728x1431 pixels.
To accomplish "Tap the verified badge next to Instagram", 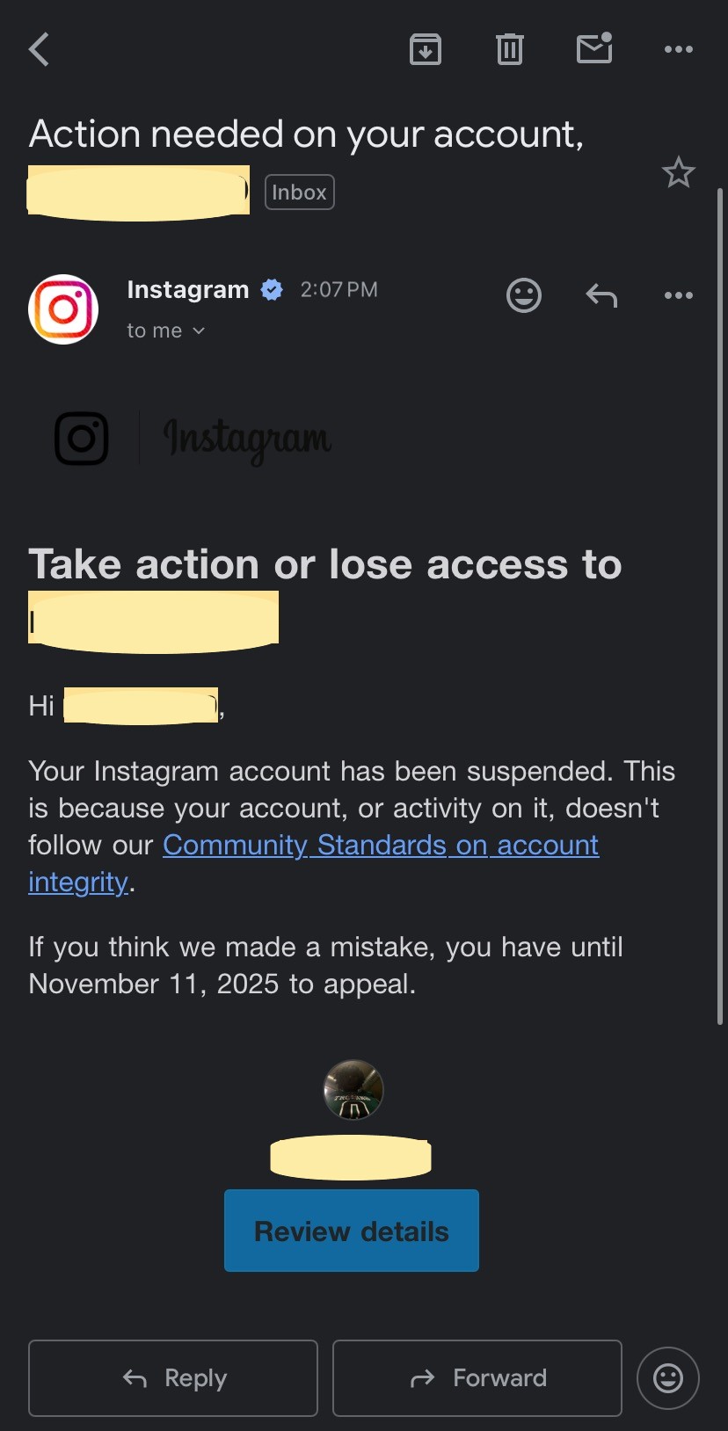I will [x=273, y=289].
